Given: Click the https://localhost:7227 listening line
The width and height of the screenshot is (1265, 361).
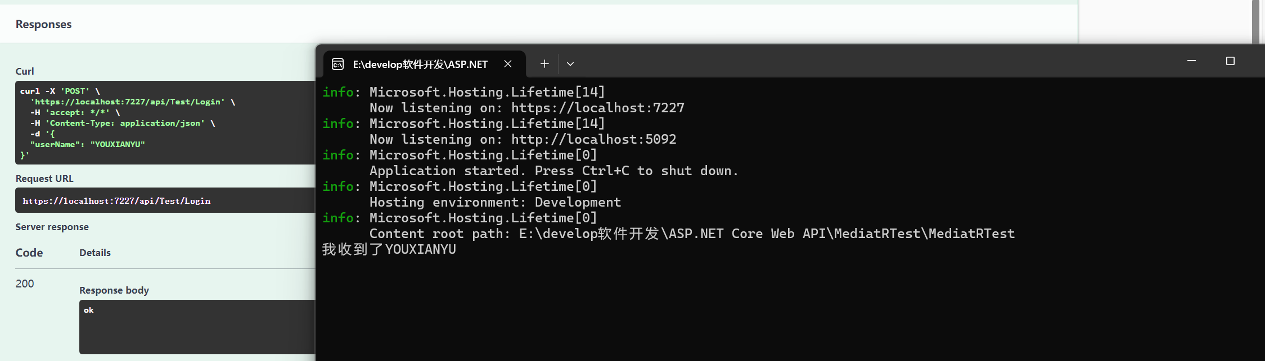Looking at the screenshot, I should 527,108.
